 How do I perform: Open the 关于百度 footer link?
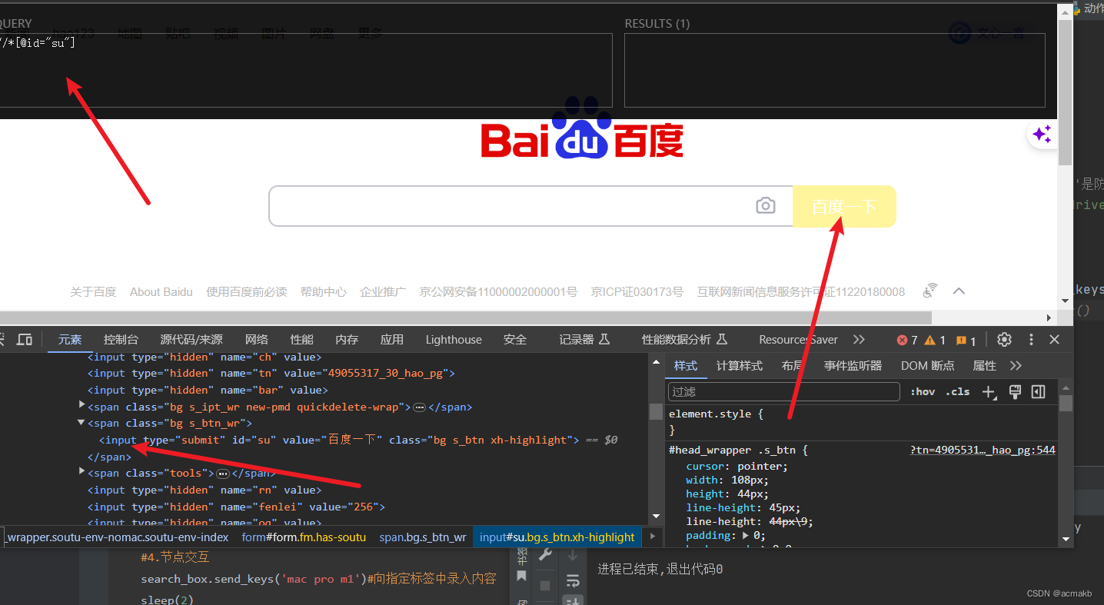93,292
